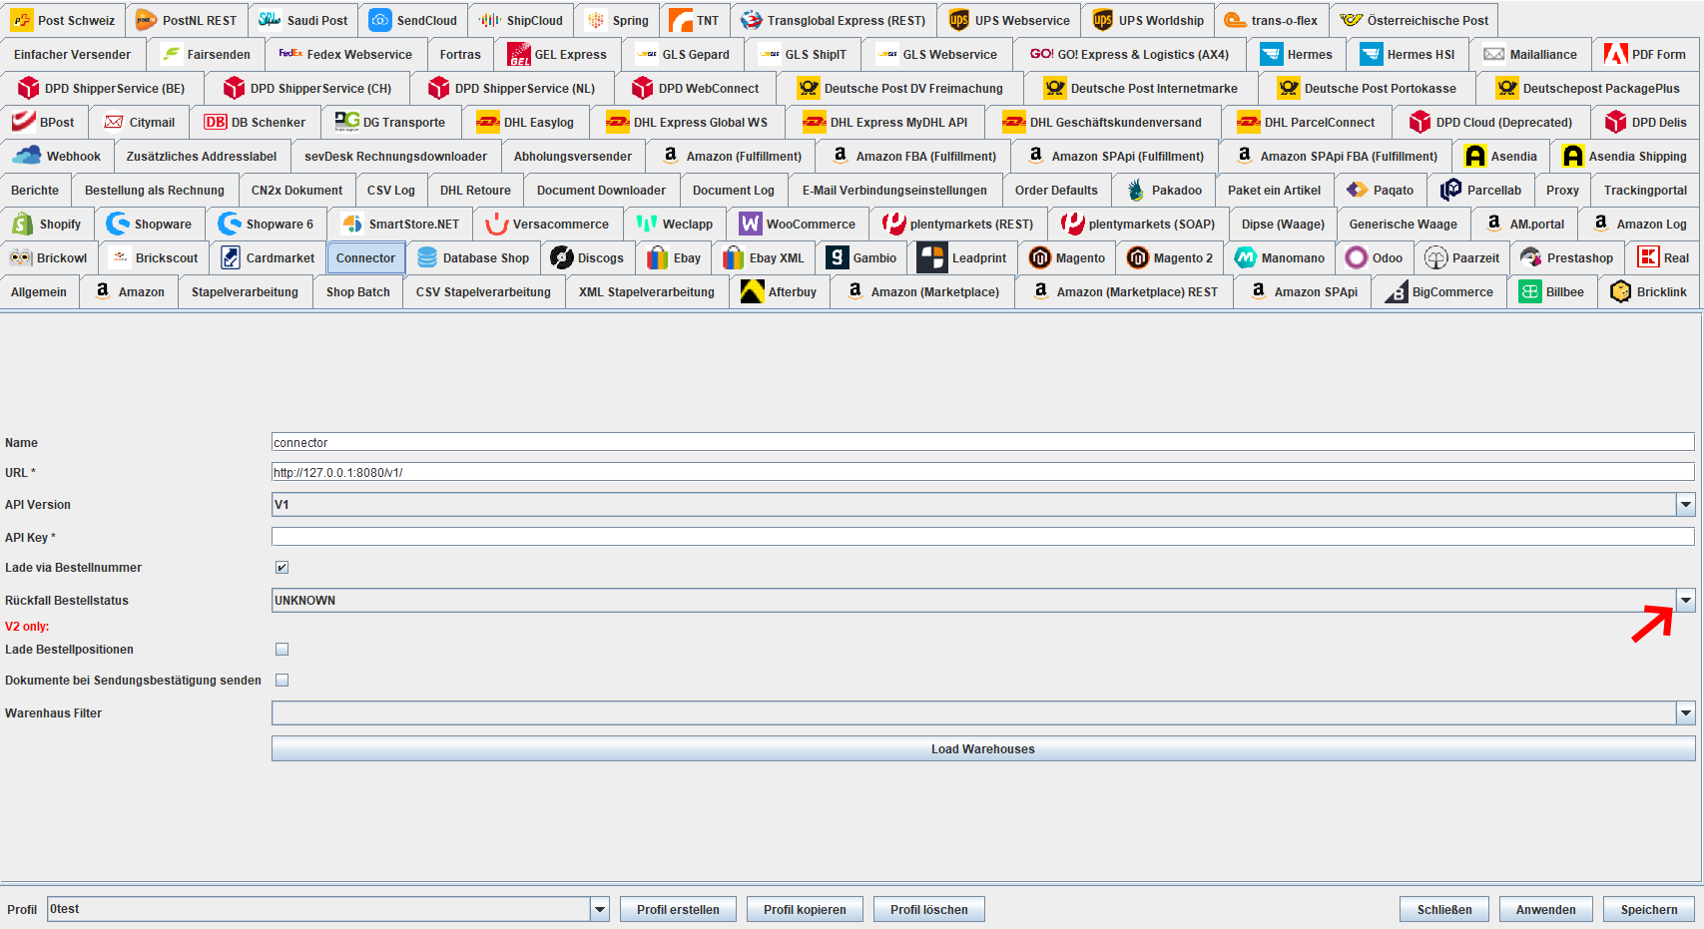The width and height of the screenshot is (1704, 929).
Task: Open the Odoo tab icon
Action: pyautogui.click(x=1357, y=257)
